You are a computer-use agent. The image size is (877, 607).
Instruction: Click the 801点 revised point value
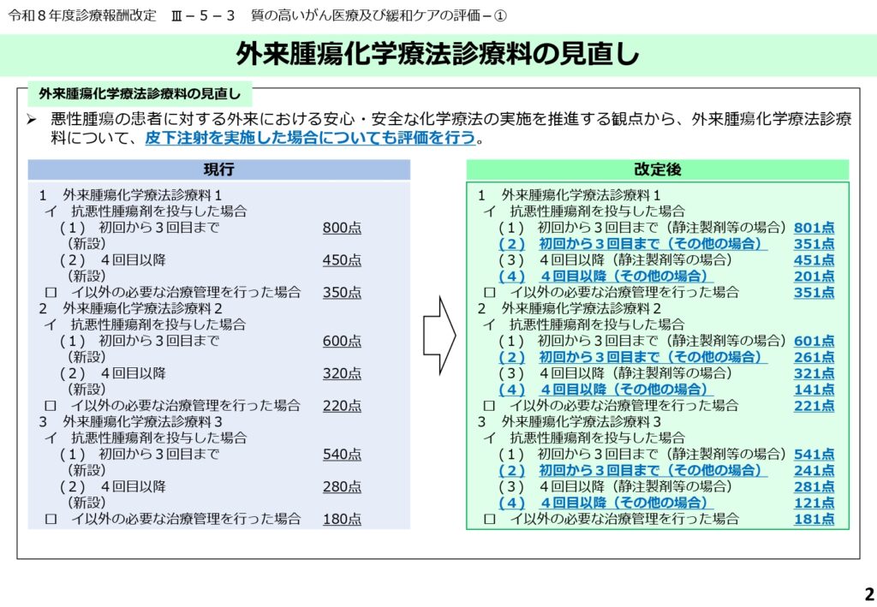pos(814,228)
